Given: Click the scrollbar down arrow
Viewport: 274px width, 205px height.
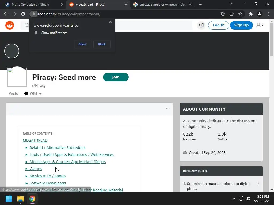Looking at the screenshot, I should coord(272,190).
